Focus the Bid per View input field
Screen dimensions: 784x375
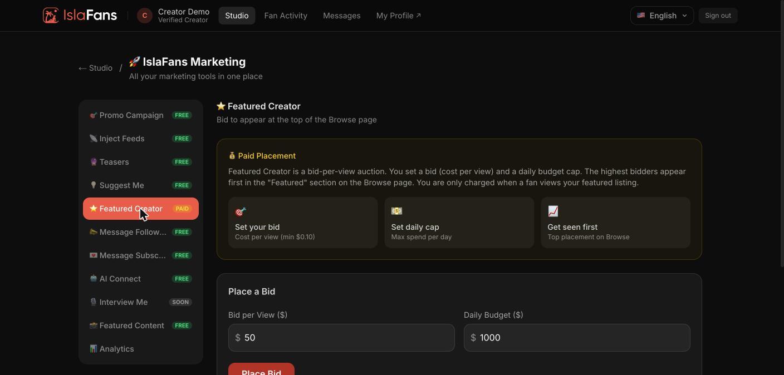coord(341,338)
